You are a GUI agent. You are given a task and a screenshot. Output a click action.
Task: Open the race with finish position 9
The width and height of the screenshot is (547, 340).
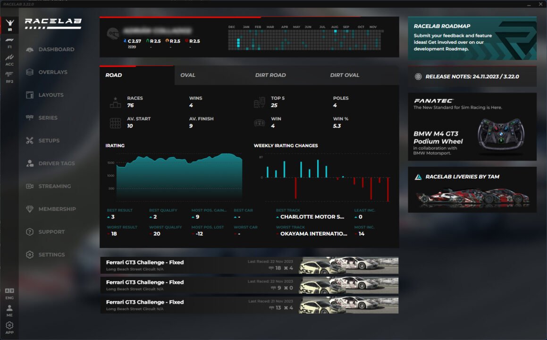click(249, 285)
